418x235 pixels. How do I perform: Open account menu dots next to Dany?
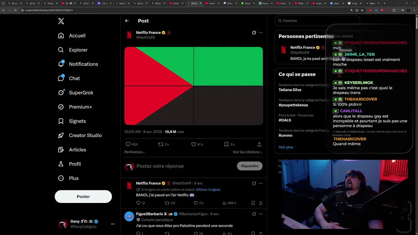113,224
